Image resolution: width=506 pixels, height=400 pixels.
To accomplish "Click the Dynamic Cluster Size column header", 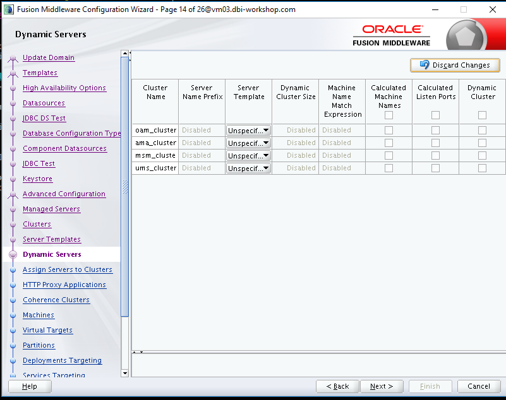I will point(296,102).
